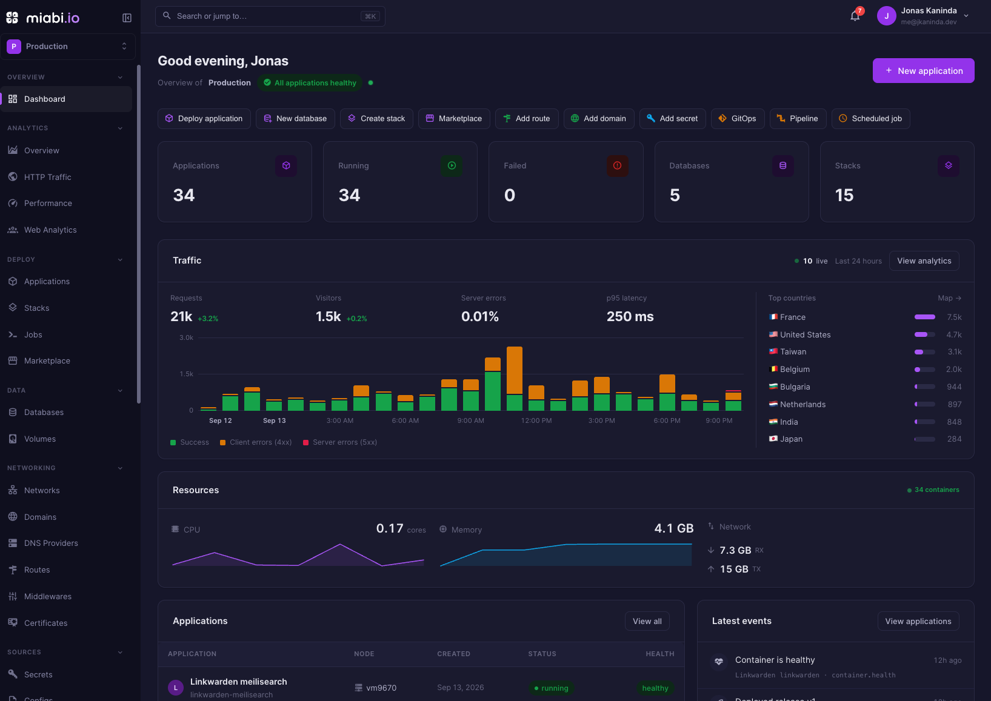Open Applications in Deploy section
991x701 pixels.
click(x=67, y=282)
